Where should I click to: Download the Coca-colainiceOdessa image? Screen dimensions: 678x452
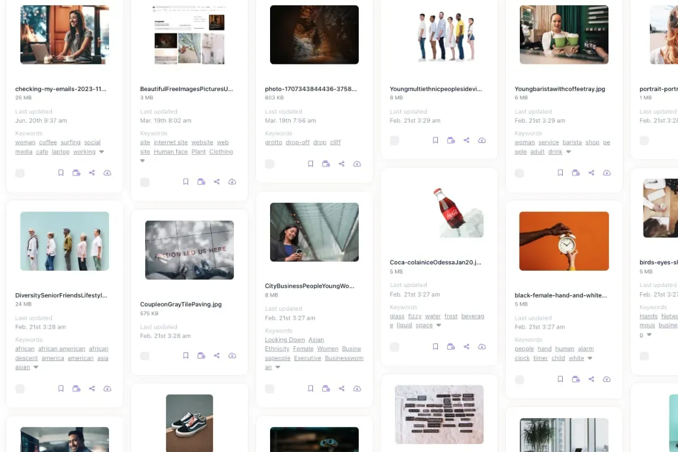pyautogui.click(x=482, y=347)
